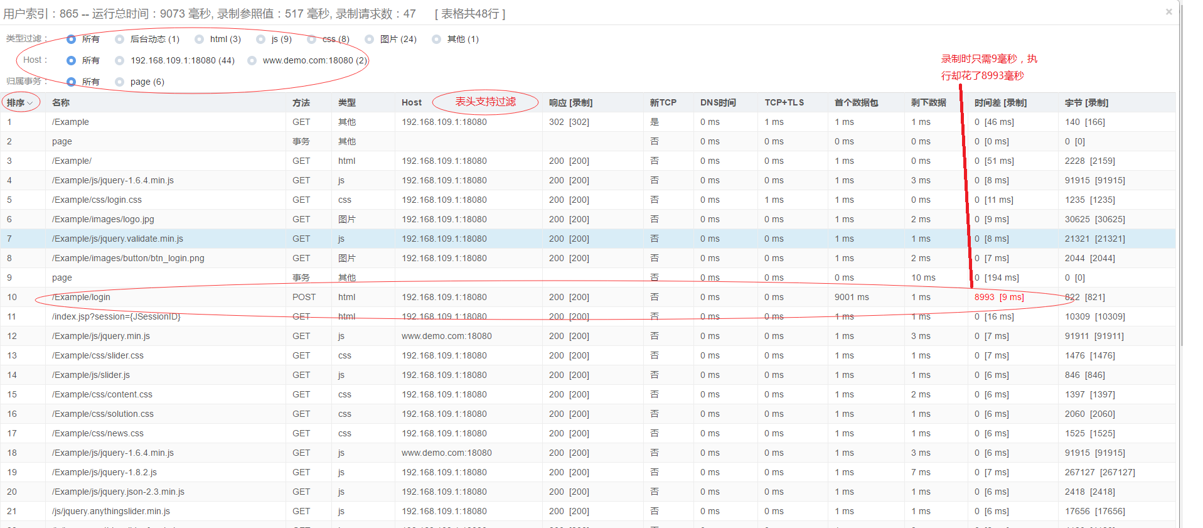The width and height of the screenshot is (1203, 528).
Task: Click the 名称 column header
Action: 61,102
